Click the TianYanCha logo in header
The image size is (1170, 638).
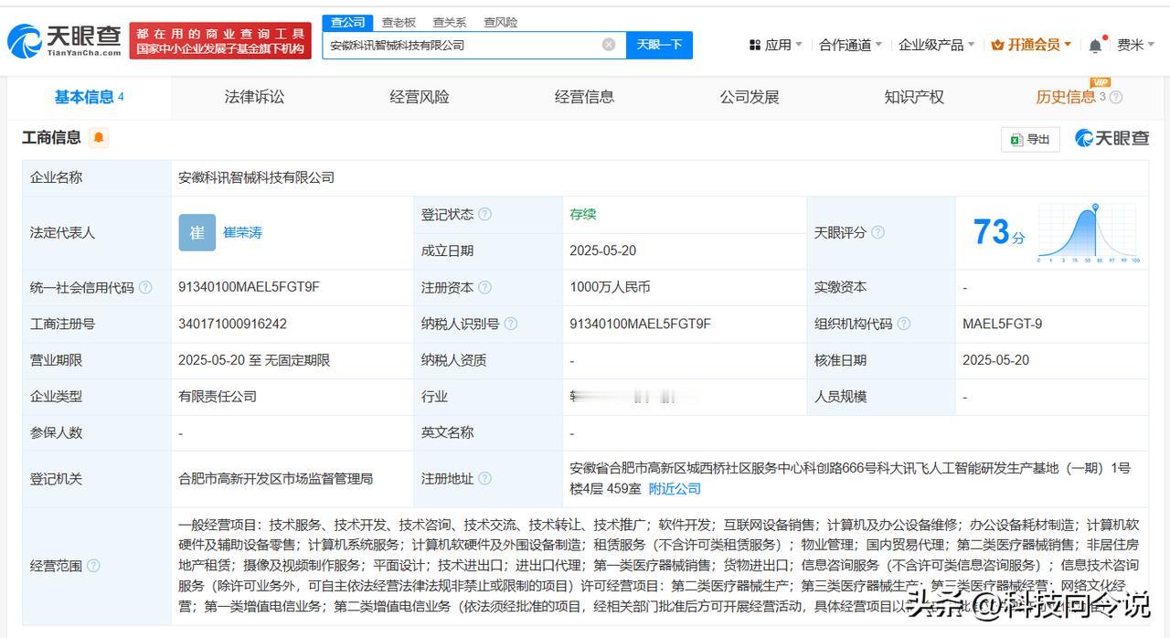coord(65,41)
